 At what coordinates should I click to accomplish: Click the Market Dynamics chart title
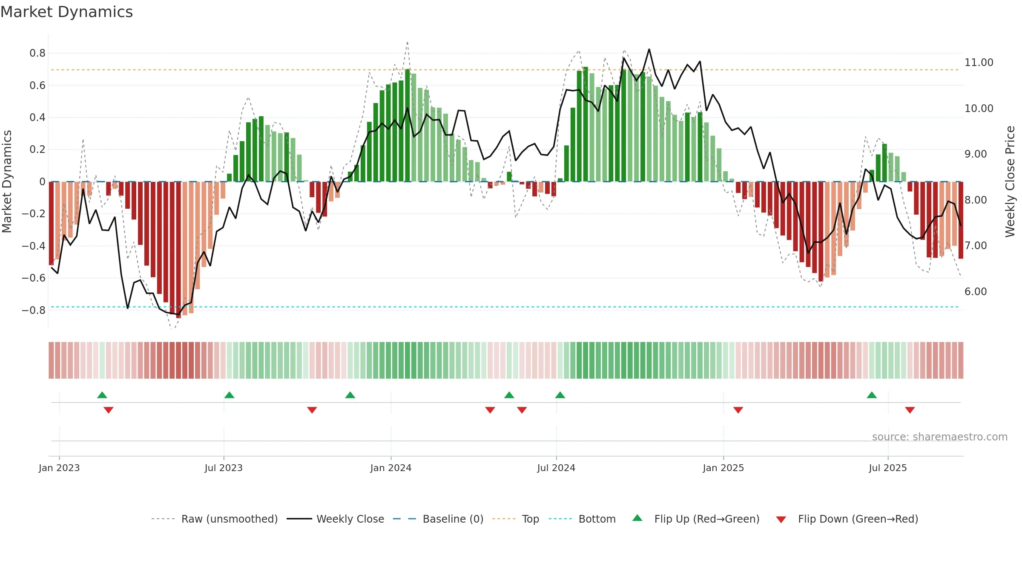[x=66, y=12]
